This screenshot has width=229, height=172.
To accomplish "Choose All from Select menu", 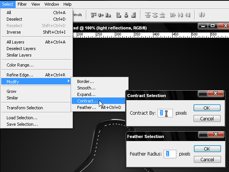I will pos(36,13).
